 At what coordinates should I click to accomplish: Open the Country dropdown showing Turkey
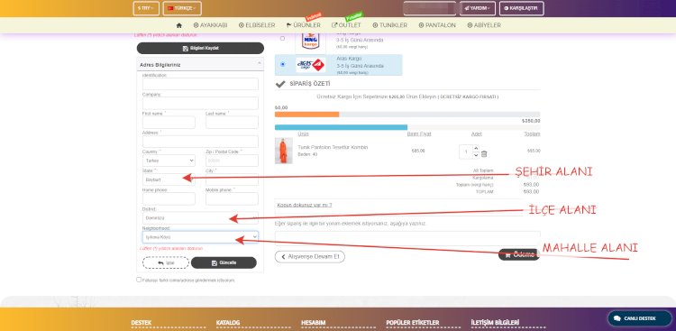coord(169,161)
